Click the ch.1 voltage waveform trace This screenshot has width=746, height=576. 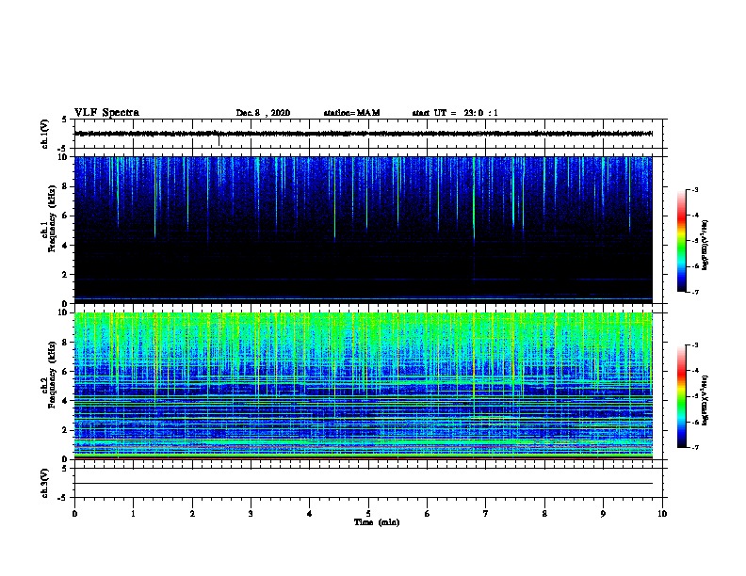click(364, 134)
